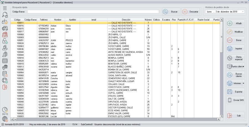Click the Añadir button
The image size is (249, 127).
235,23
